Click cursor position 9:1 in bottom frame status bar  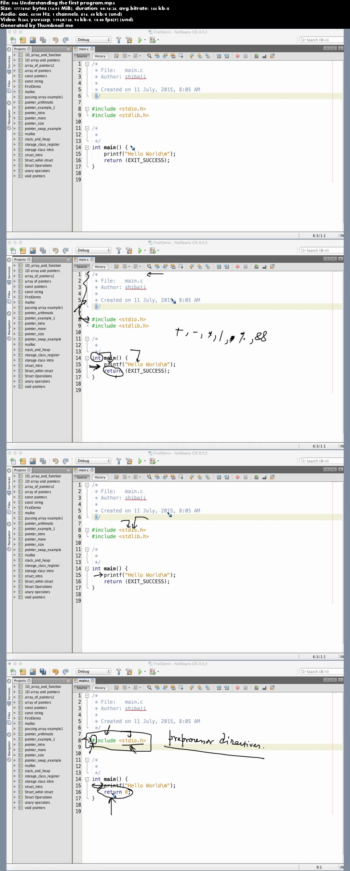(319, 867)
